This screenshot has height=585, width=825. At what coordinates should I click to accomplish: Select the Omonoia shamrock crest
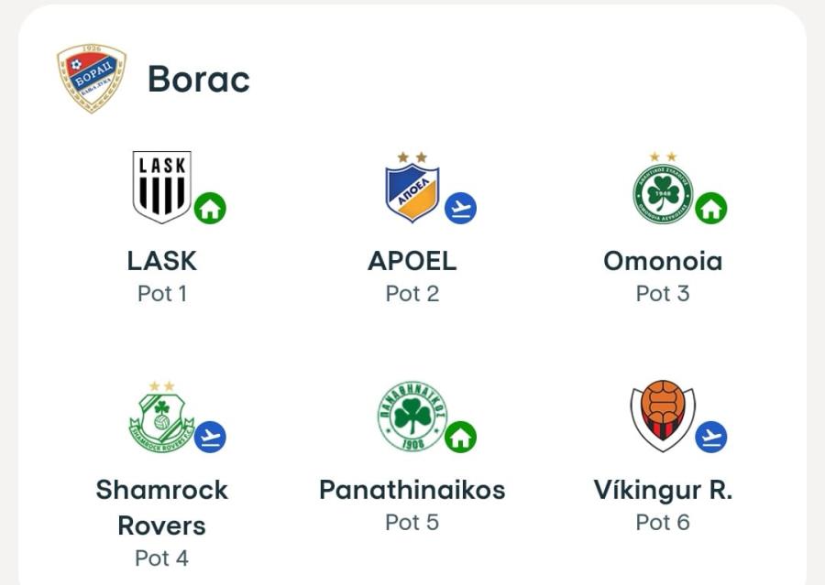pos(663,188)
